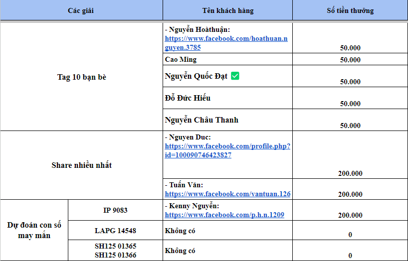Image resolution: width=408 pixels, height=261 pixels.
Task: Select the 'Cao Ming' customer cell
Action: pos(181,59)
